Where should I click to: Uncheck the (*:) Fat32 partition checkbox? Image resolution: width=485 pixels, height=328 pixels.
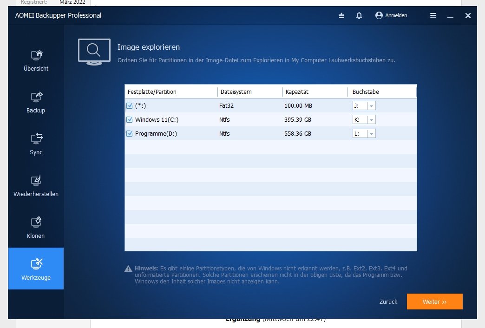coord(130,106)
